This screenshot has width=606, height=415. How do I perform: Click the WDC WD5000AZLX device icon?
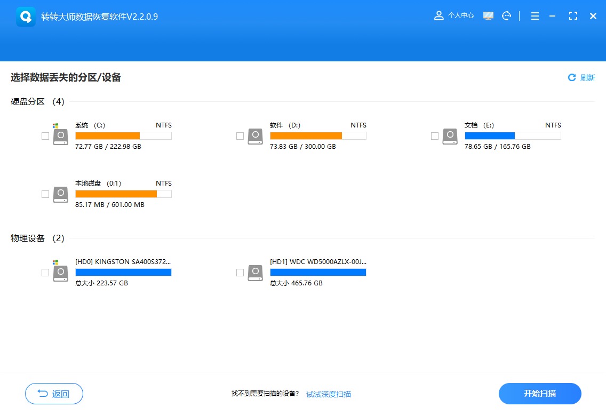255,272
